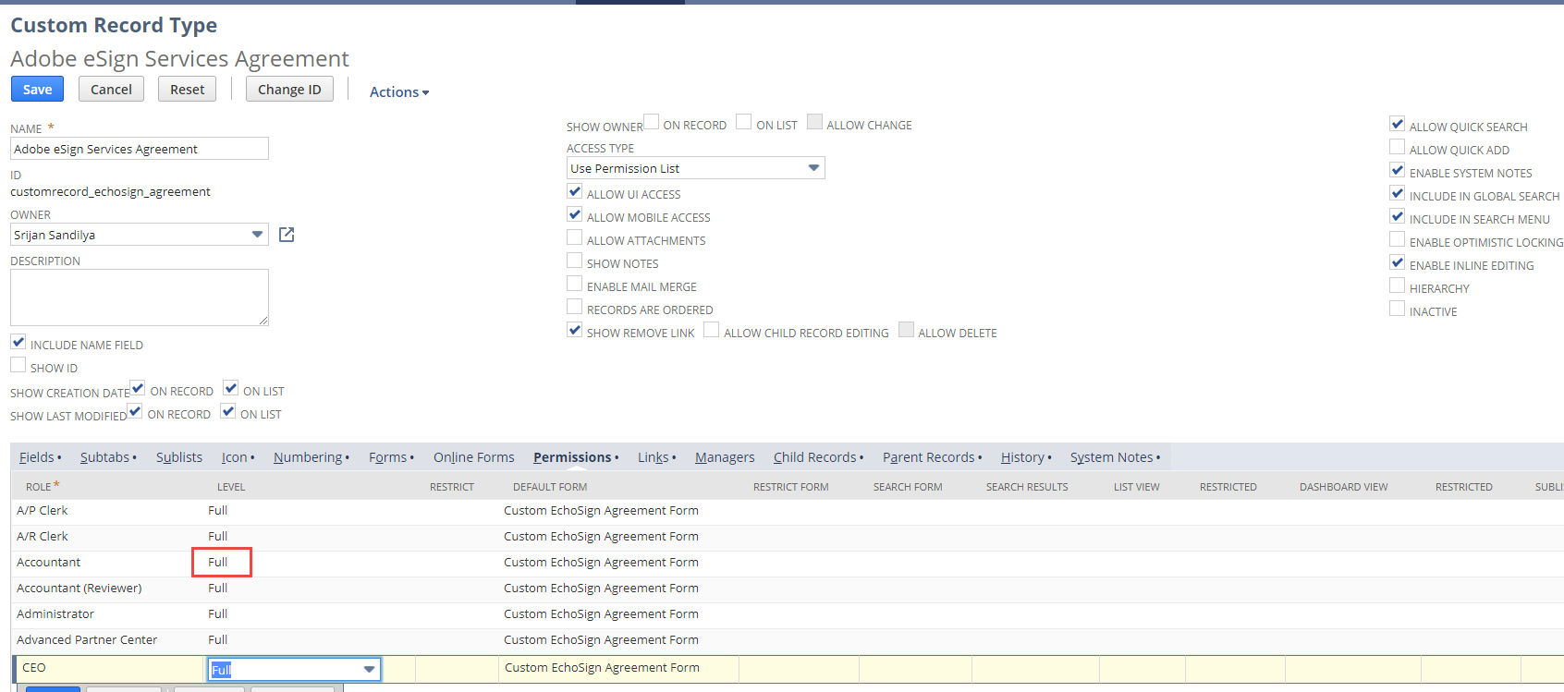Click into the Description text area
The image size is (1564, 692).
140,297
